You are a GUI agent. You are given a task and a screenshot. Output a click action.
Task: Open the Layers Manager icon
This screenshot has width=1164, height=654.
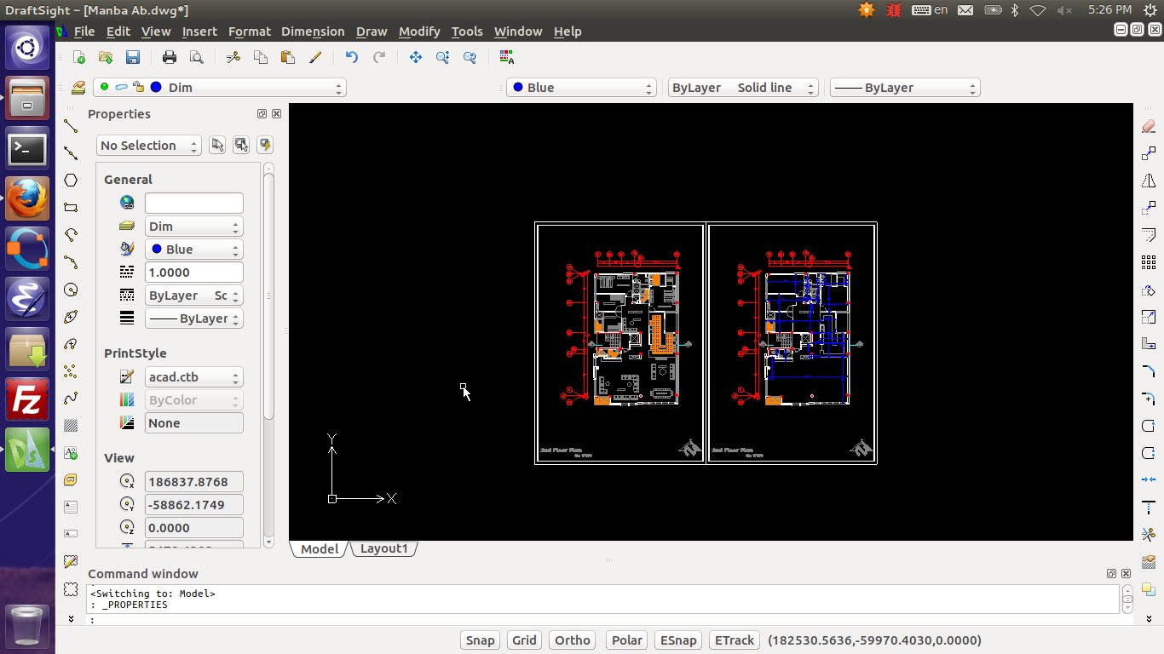tap(78, 88)
